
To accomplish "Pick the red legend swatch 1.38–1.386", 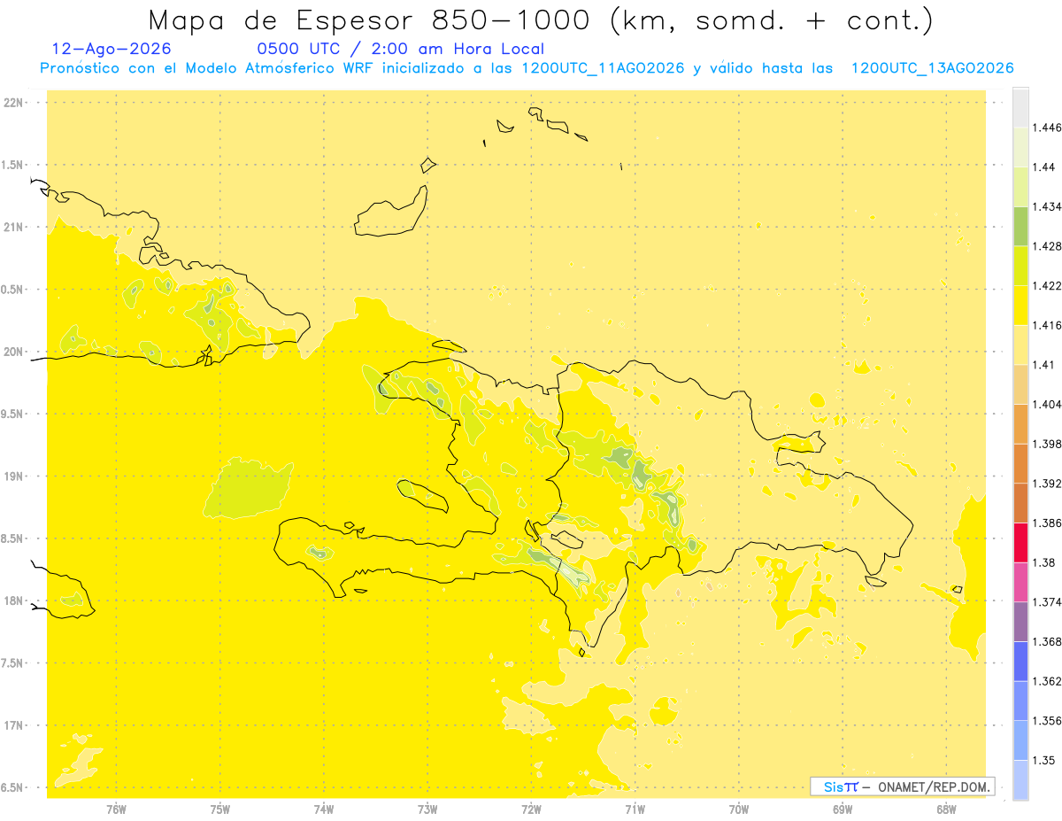I will [x=1020, y=543].
